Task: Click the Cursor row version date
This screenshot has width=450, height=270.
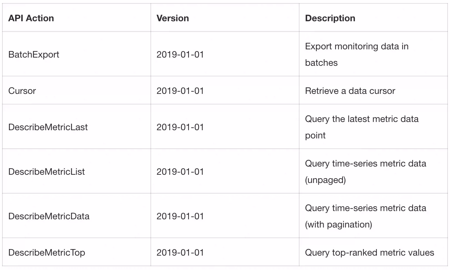Action: [x=180, y=91]
